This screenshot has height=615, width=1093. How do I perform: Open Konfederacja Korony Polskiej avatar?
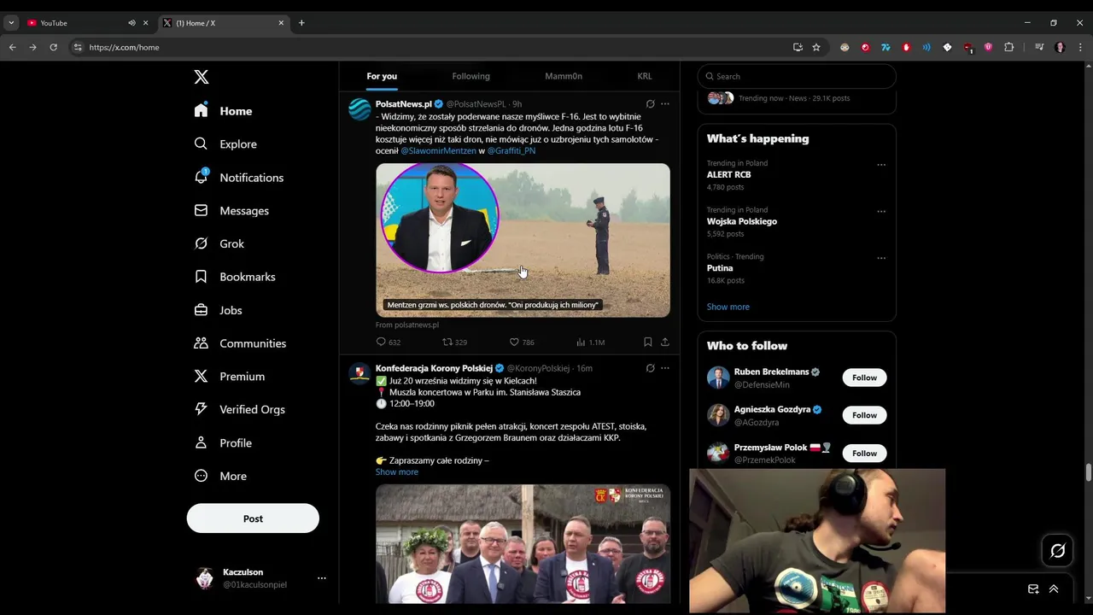(359, 373)
